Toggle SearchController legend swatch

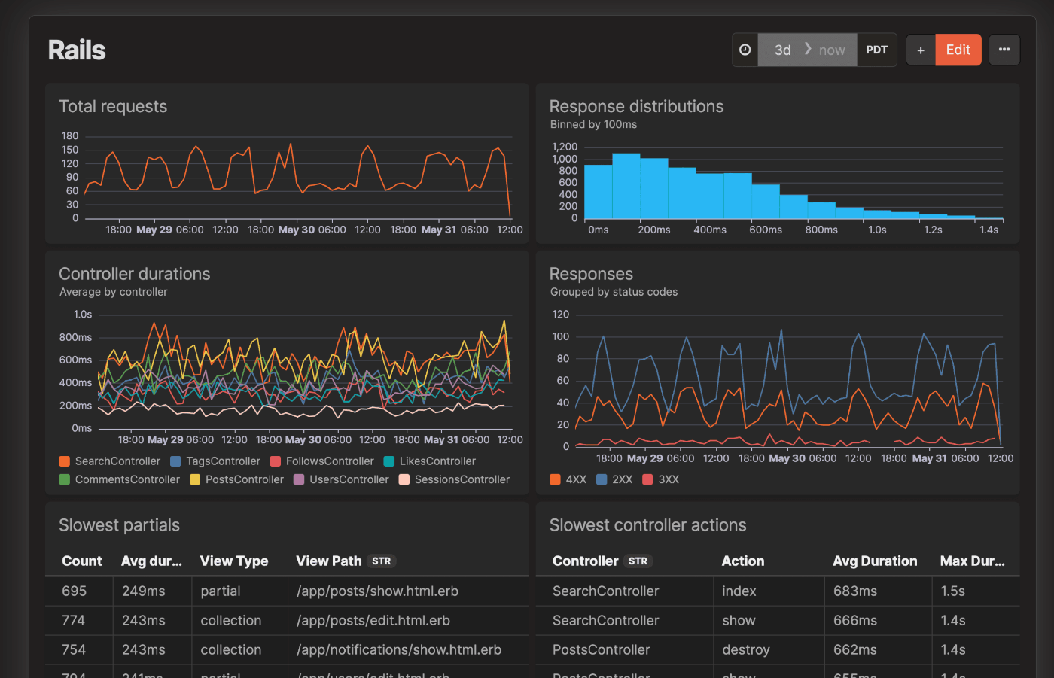[x=65, y=461]
